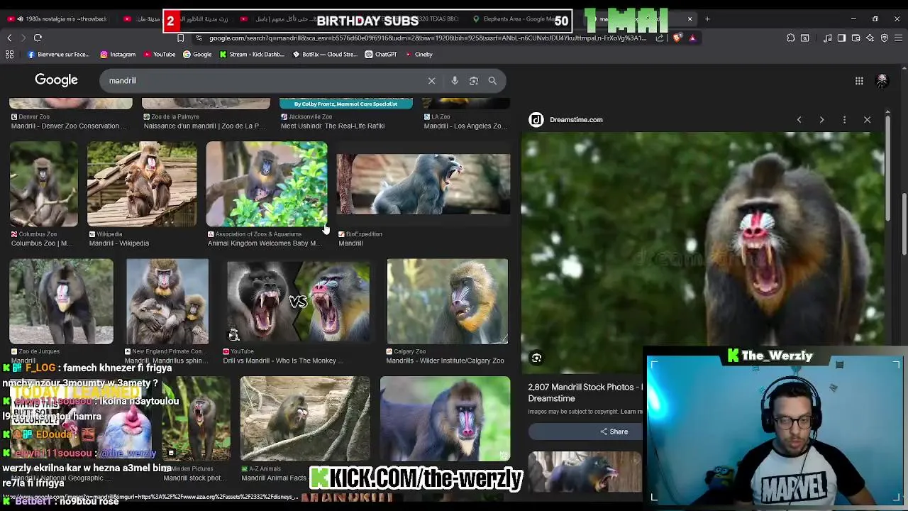Open Animal Kingdom Welcomes Baby thumbnail
The image size is (908, 511).
pos(267,184)
